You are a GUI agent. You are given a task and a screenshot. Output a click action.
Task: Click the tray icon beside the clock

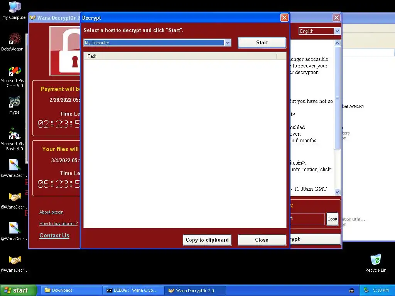(366, 290)
